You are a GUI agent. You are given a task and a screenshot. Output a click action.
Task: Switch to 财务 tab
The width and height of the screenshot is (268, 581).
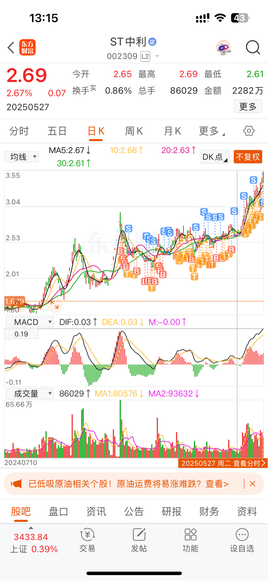(209, 511)
